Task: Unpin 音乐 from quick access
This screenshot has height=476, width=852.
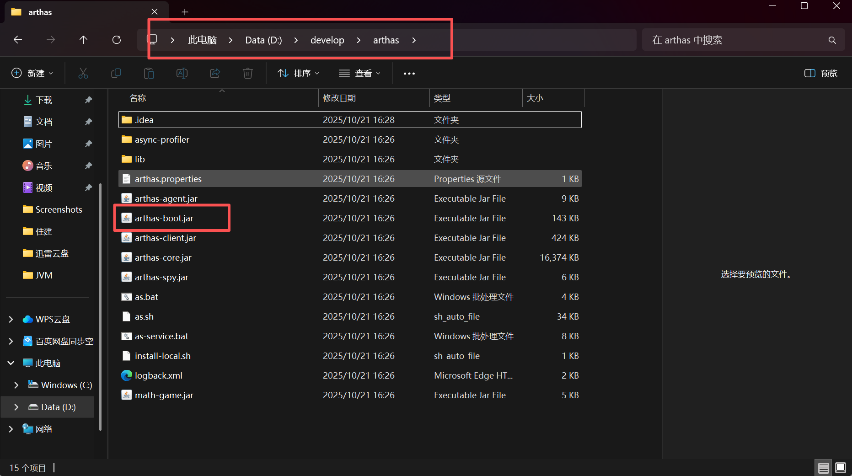Action: tap(89, 166)
